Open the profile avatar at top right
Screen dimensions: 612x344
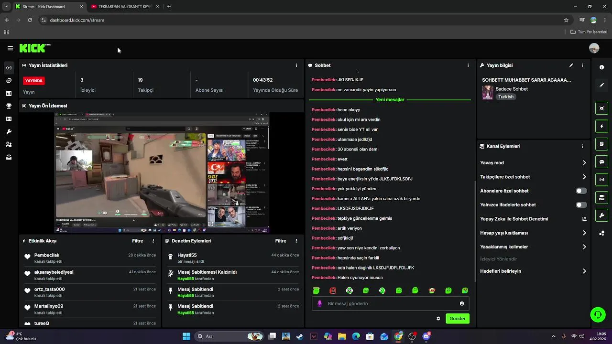(x=594, y=48)
